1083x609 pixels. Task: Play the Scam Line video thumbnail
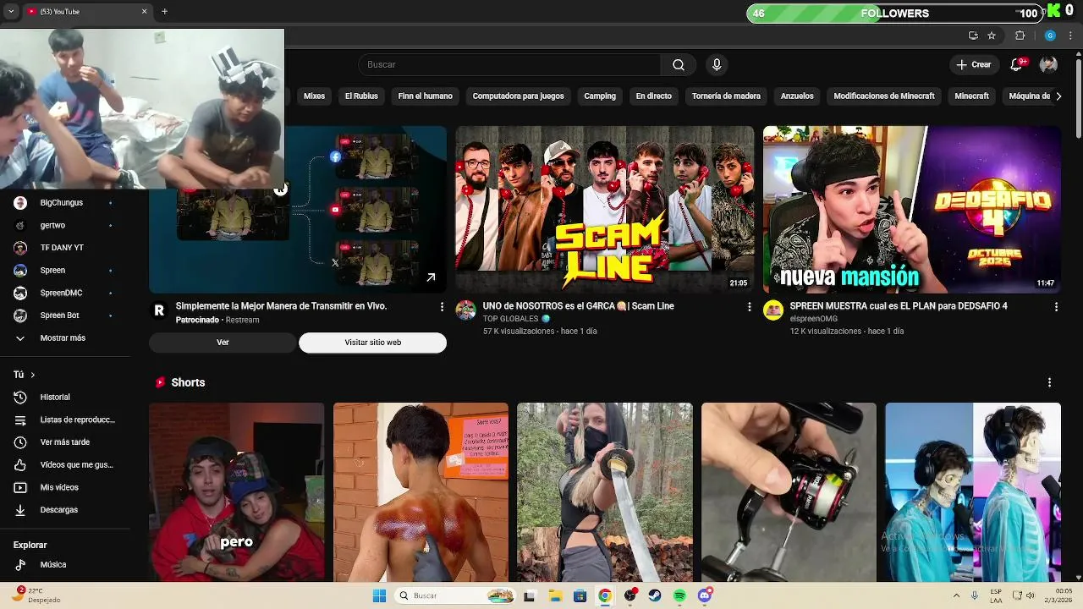point(605,210)
